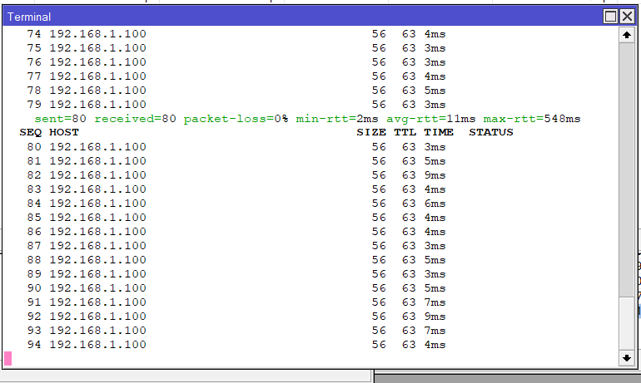Click the max-rtt=548ms summary value
641x383 pixels.
(532, 119)
